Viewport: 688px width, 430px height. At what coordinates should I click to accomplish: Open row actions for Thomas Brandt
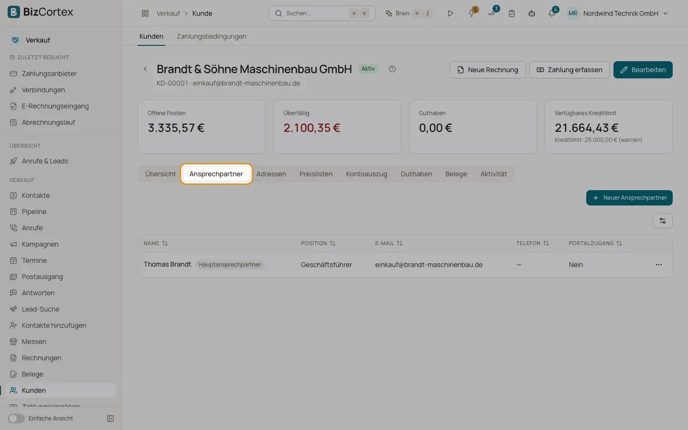[x=659, y=265]
